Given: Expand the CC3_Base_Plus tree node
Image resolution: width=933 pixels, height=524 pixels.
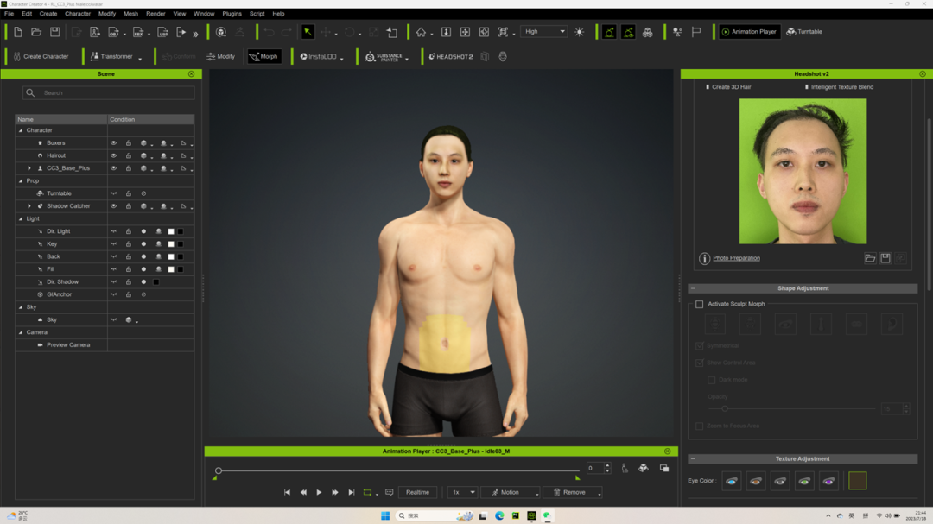Looking at the screenshot, I should pos(29,168).
